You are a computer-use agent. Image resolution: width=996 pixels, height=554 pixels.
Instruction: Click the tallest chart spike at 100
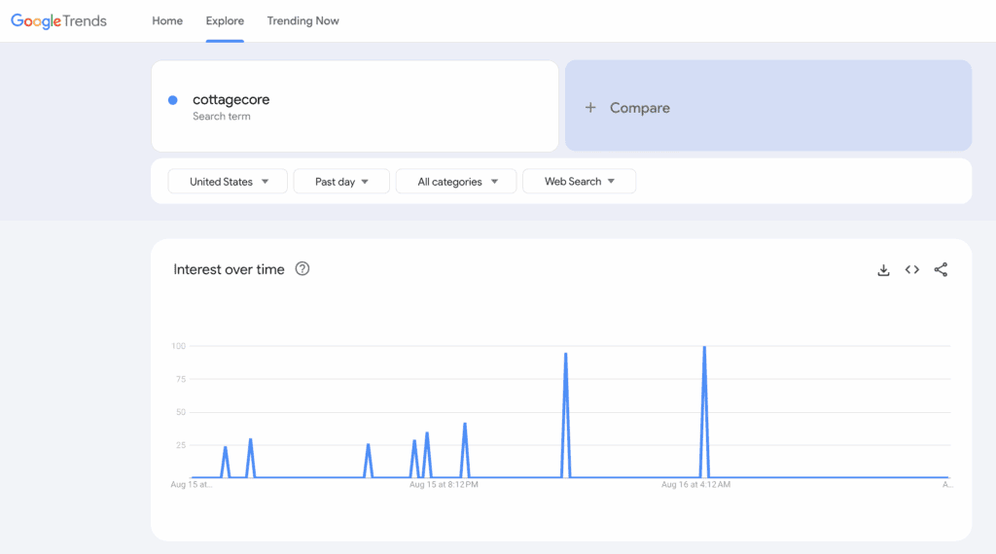coord(704,348)
